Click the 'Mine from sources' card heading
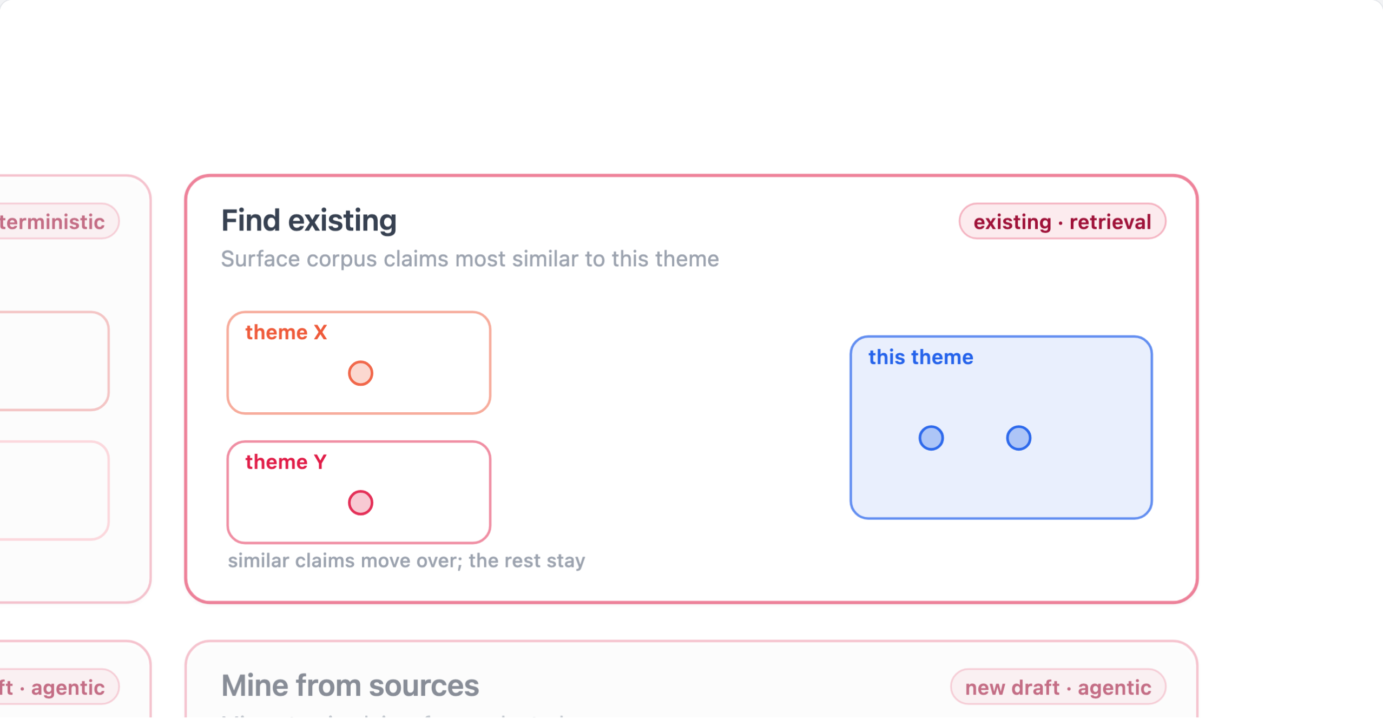The height and width of the screenshot is (726, 1383). click(x=350, y=685)
